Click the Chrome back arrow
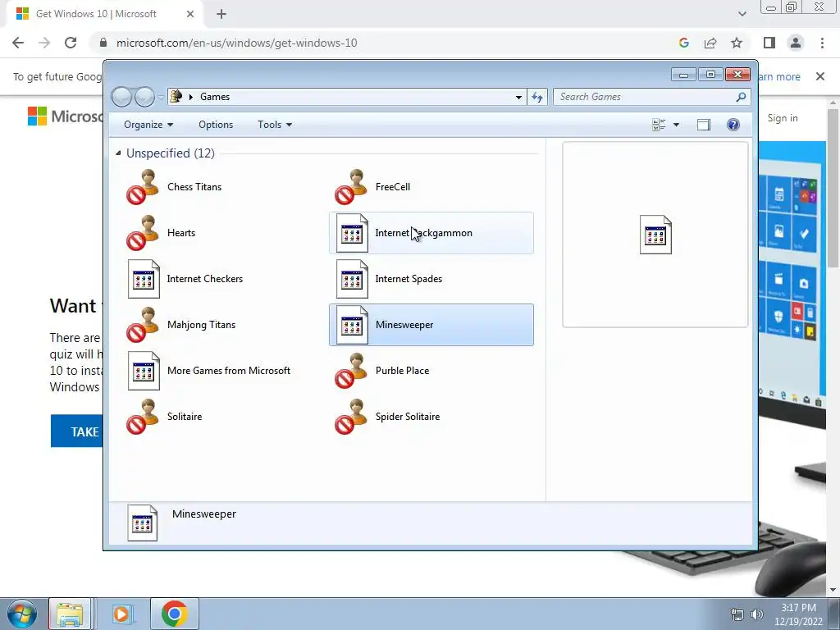The width and height of the screenshot is (840, 630). [18, 43]
